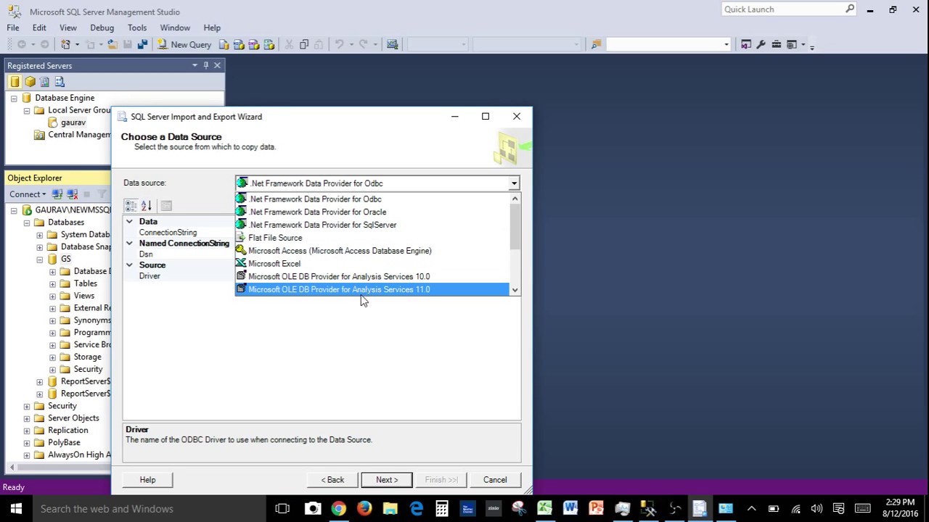The width and height of the screenshot is (929, 522).
Task: Open Firefox from the taskbar
Action: 364,508
